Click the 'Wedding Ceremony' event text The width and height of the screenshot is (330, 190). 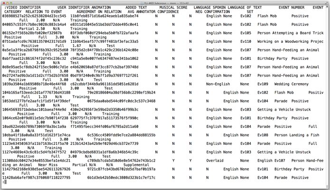(x=292, y=84)
